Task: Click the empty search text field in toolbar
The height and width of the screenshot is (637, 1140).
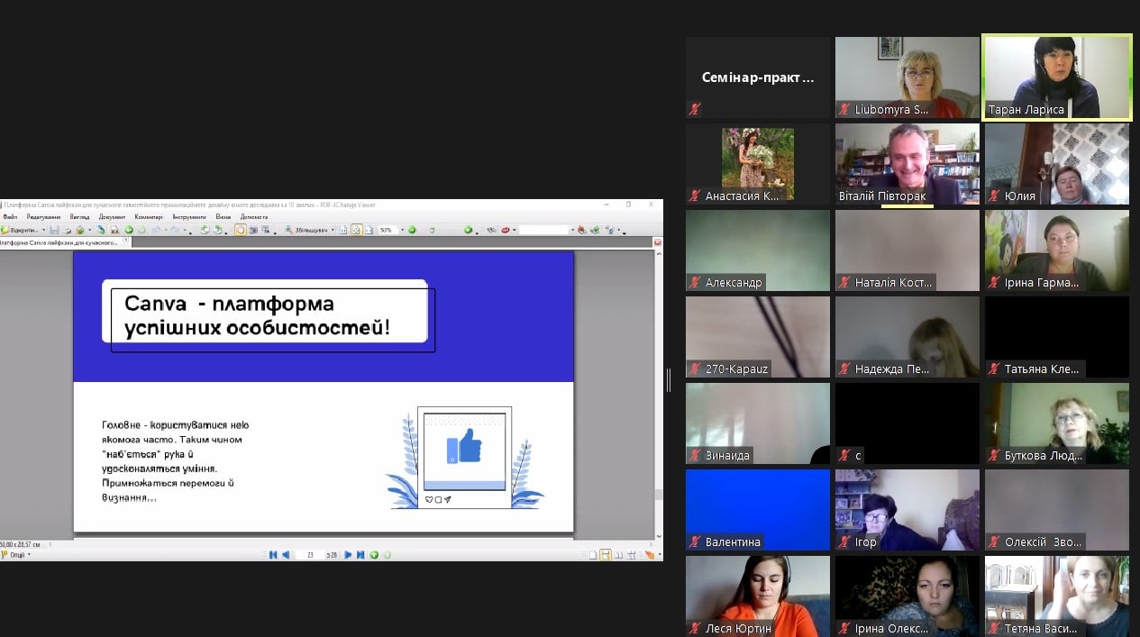Action: pos(543,230)
